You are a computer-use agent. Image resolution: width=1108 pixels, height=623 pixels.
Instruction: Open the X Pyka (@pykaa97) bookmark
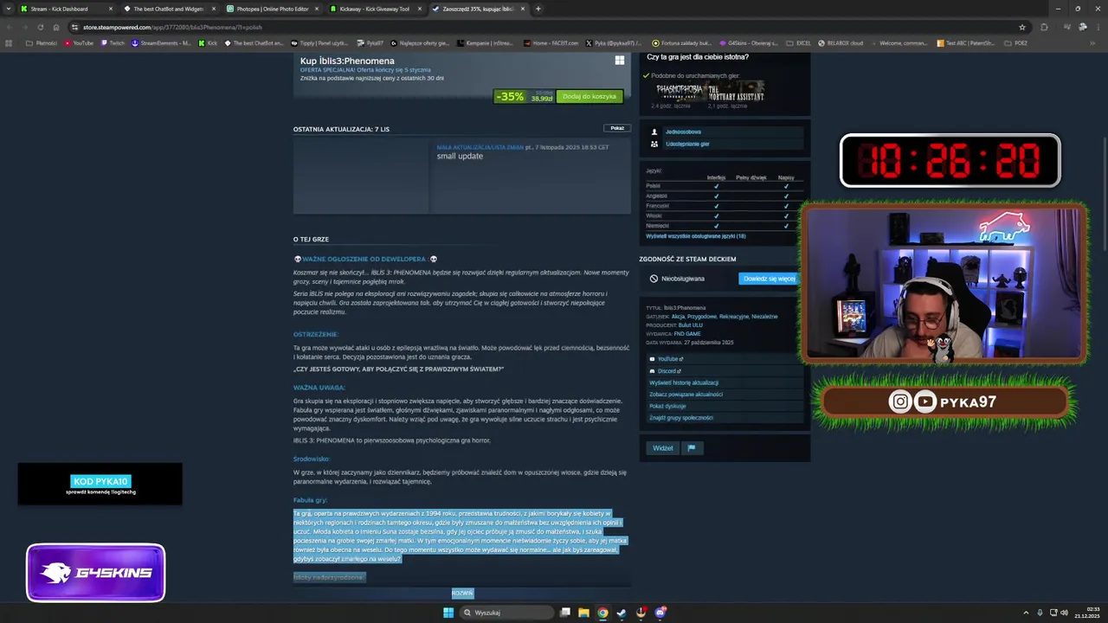point(614,43)
